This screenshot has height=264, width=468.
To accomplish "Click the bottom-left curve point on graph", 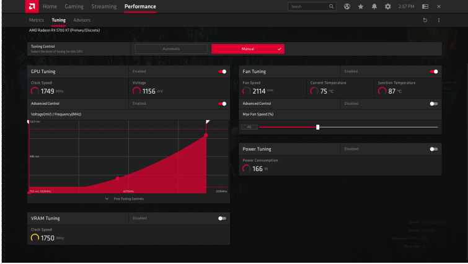I will point(29,192).
